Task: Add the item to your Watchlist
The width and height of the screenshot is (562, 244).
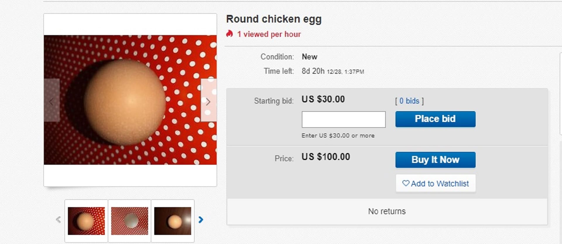Action: point(435,183)
